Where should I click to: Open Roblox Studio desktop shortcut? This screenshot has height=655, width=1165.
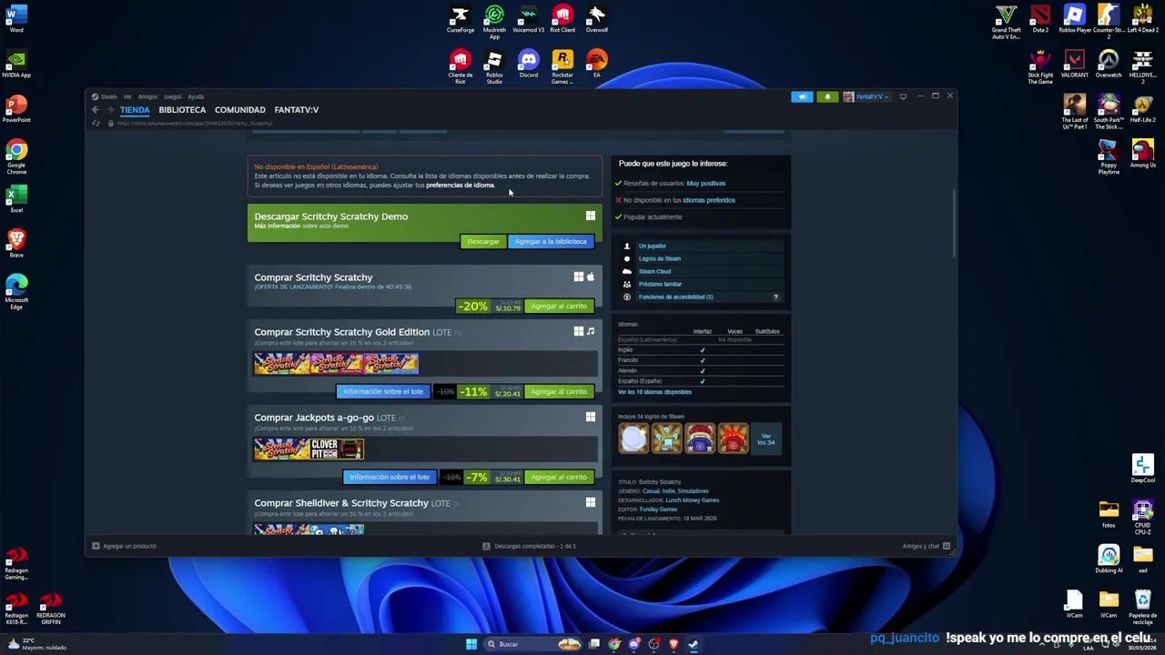[x=494, y=67]
